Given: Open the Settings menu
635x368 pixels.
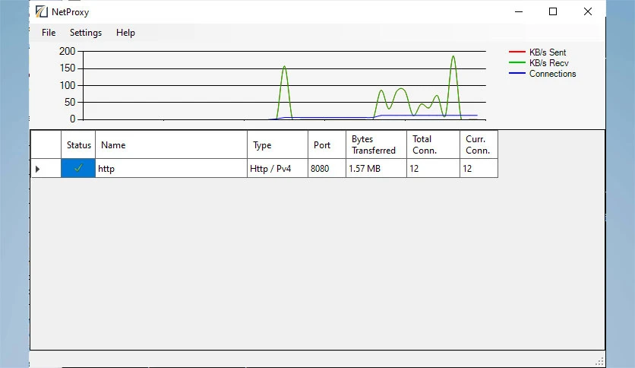Looking at the screenshot, I should [85, 33].
